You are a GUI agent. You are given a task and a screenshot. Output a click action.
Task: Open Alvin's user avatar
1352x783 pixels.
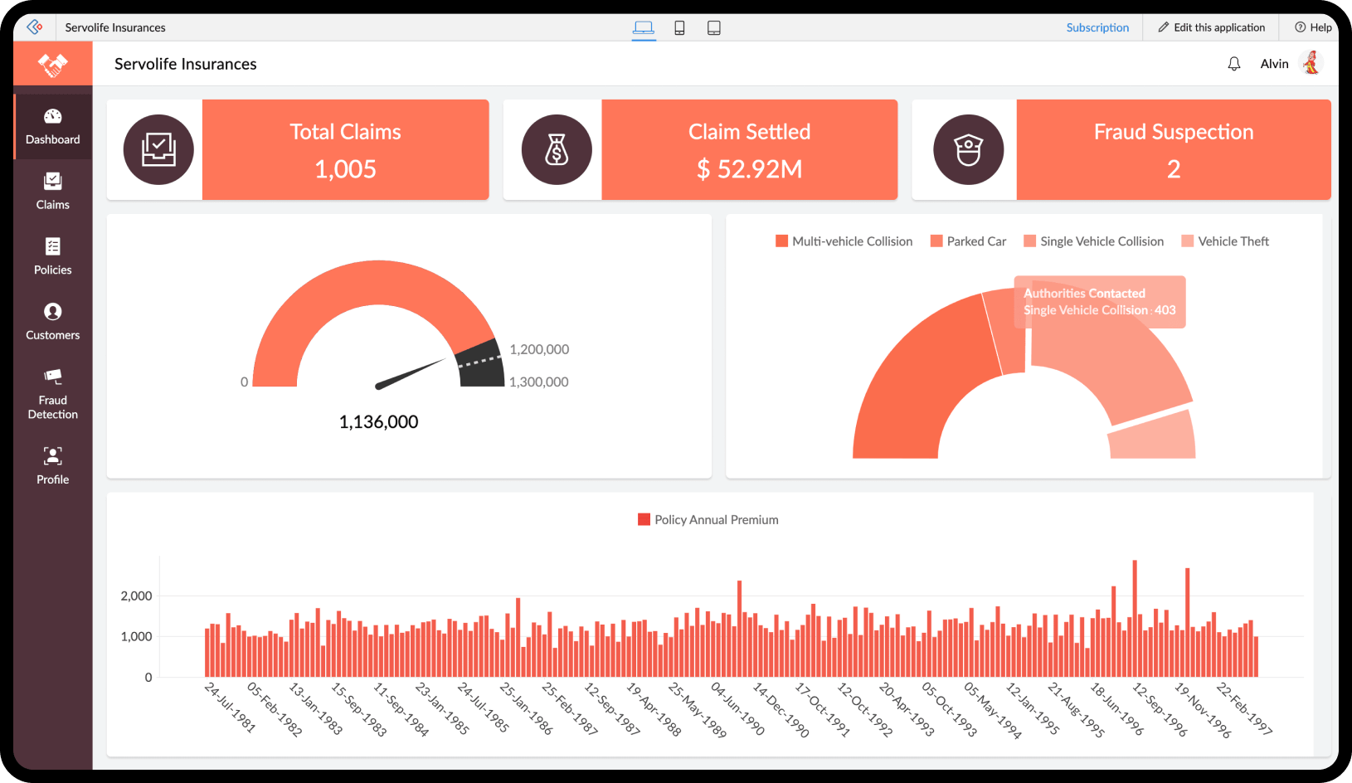tap(1311, 63)
